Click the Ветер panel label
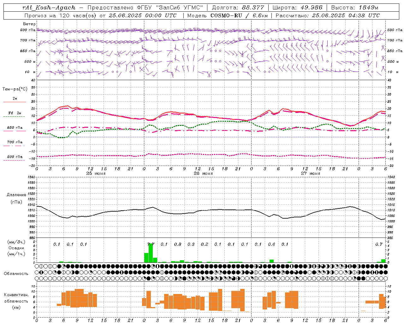This screenshot has height=323, width=404. pos(29,24)
